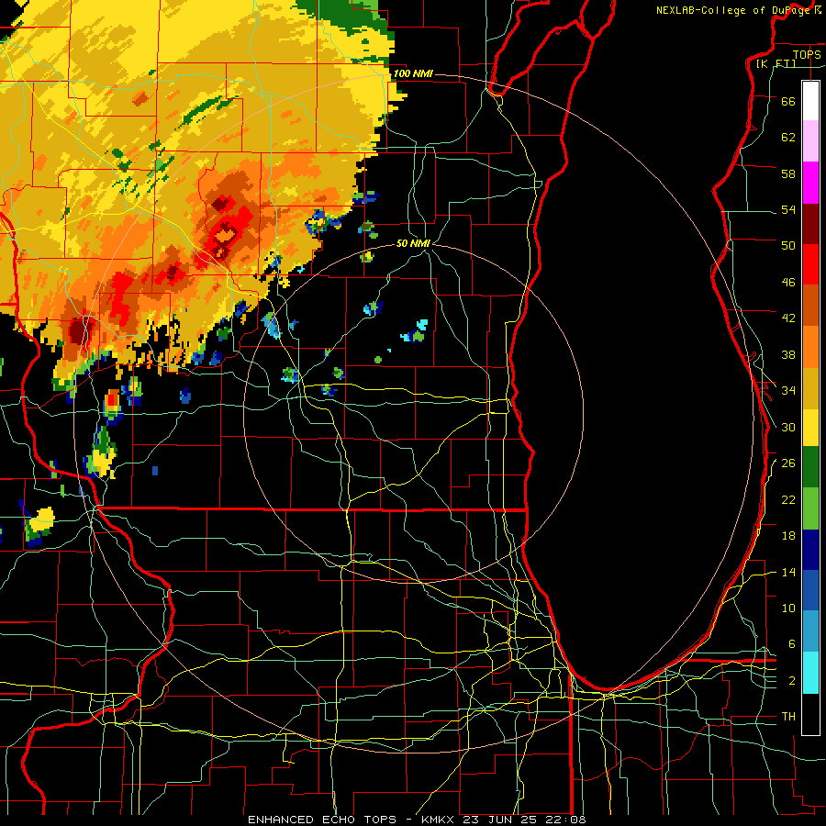Viewport: 826px width, 826px height.
Task: Select the navy blue legend swatch
Action: click(x=810, y=550)
